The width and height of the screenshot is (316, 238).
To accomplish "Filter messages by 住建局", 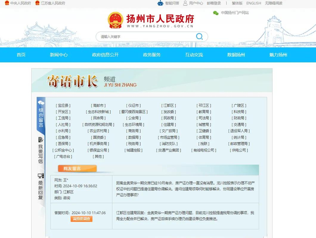I will click(168, 125).
